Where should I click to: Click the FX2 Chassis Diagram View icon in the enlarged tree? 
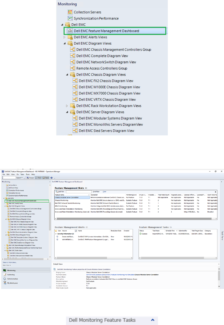[75, 81]
